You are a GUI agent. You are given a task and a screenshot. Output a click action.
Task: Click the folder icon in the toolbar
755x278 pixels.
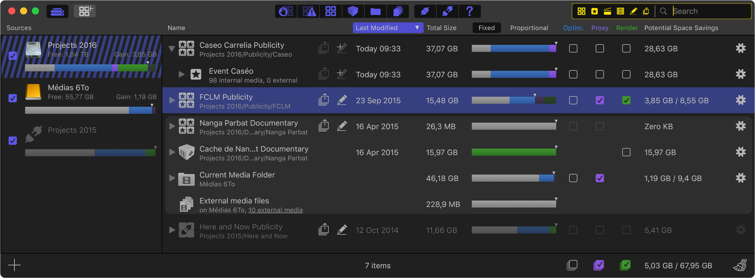[x=375, y=11]
